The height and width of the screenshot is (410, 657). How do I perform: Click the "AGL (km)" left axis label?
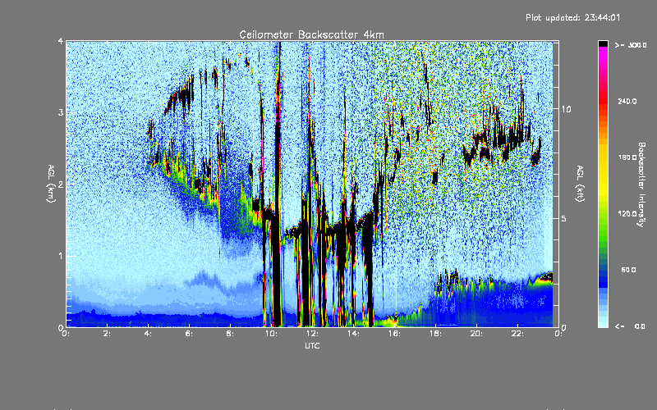pos(51,184)
